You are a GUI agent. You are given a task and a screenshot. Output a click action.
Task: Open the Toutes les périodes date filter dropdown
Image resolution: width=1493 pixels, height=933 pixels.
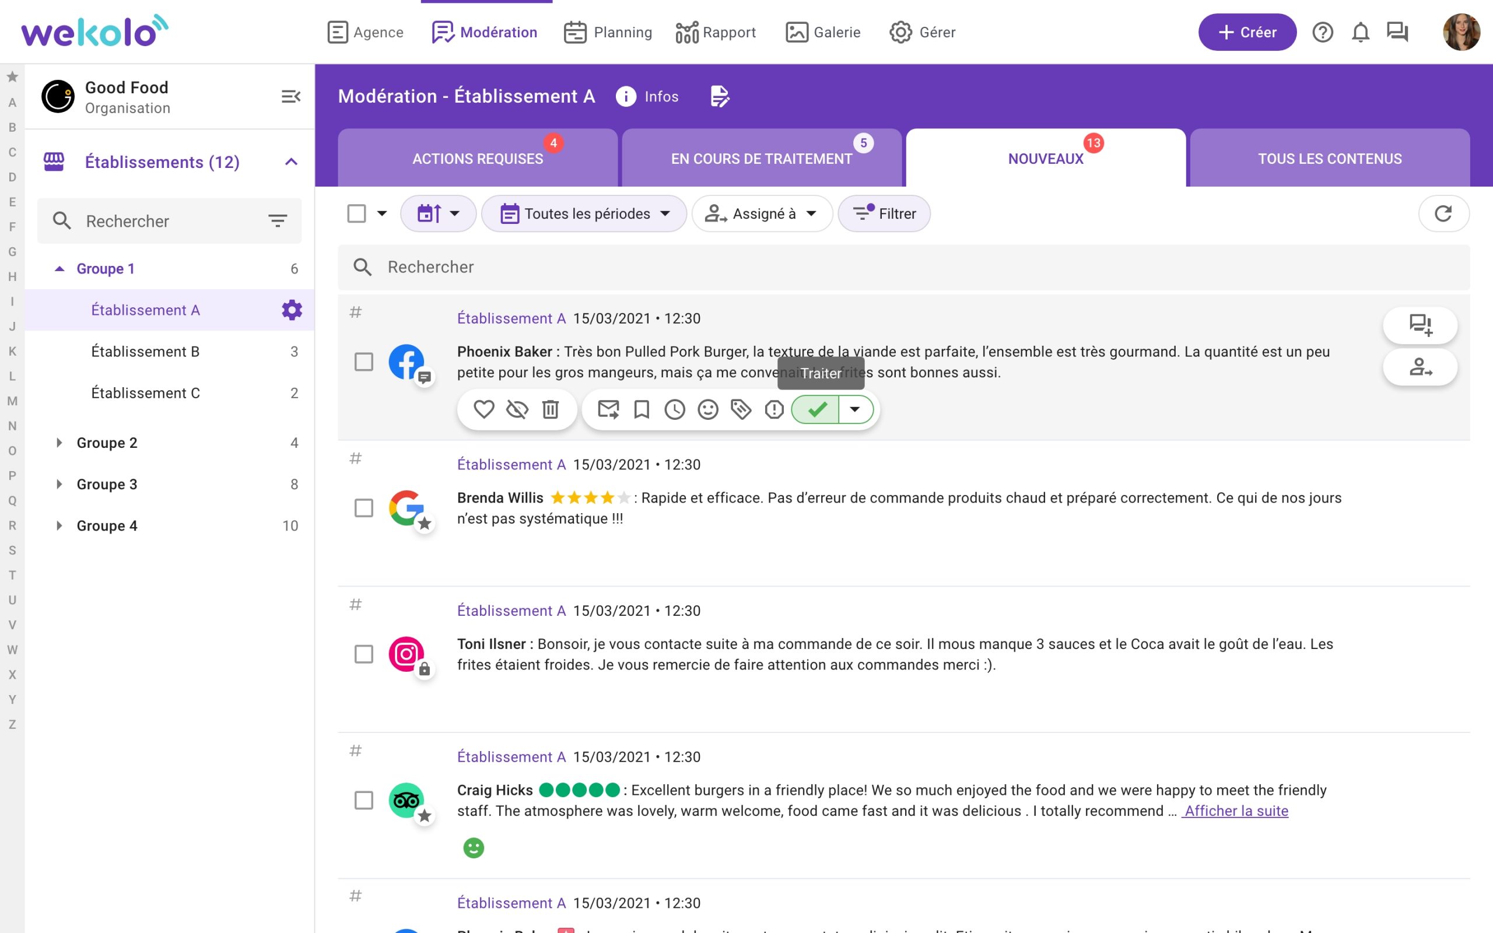pos(584,213)
